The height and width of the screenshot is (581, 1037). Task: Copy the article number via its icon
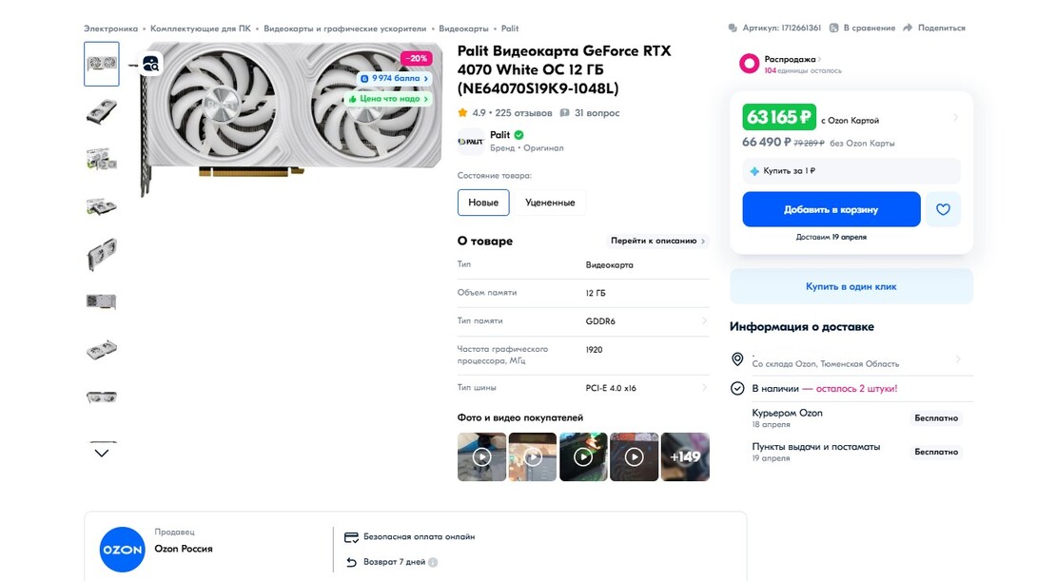click(733, 29)
